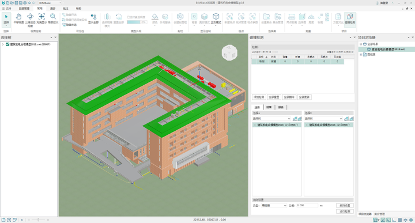Open 视点管理 viewpoint manager

point(241,18)
